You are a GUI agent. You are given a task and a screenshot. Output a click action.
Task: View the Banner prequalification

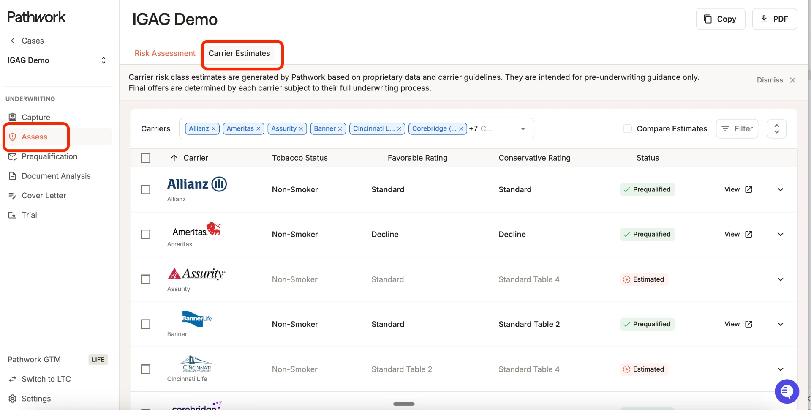pos(738,324)
